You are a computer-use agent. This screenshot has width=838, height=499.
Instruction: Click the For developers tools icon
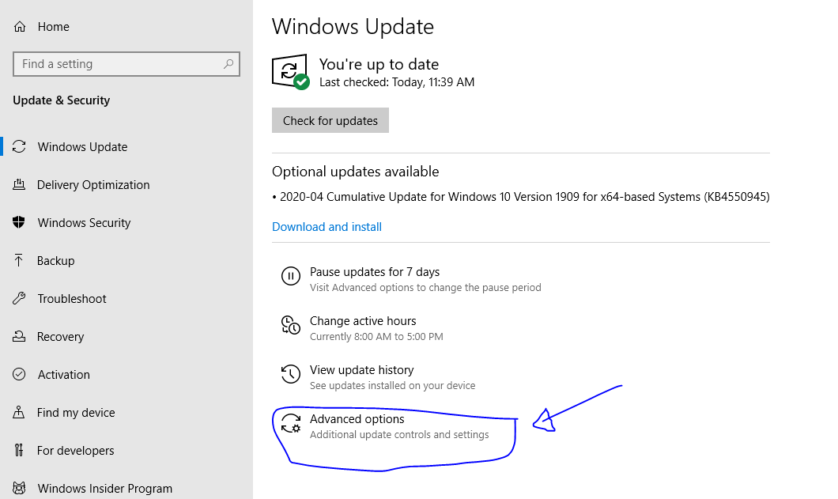click(x=19, y=450)
